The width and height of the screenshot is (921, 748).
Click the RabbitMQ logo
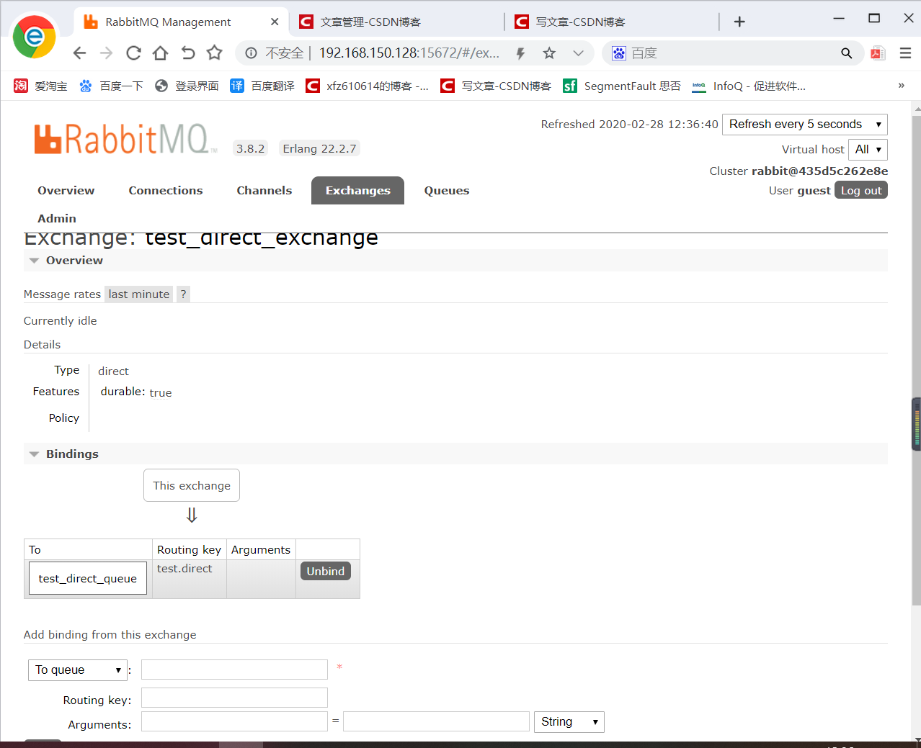coord(125,139)
